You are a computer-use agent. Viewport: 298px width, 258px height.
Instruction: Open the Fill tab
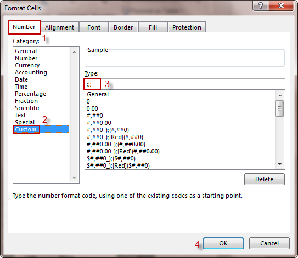point(153,27)
